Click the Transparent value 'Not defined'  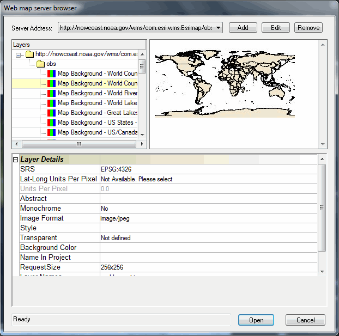(116, 238)
